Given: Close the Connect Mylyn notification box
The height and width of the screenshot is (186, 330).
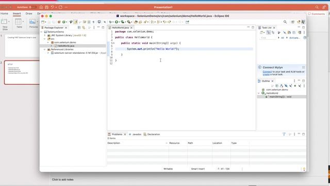Looking at the screenshot, I should click(304, 67).
